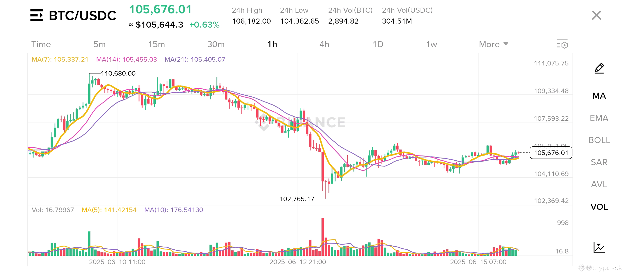Image resolution: width=624 pixels, height=274 pixels.
Task: Toggle the VOL indicator
Action: 599,207
